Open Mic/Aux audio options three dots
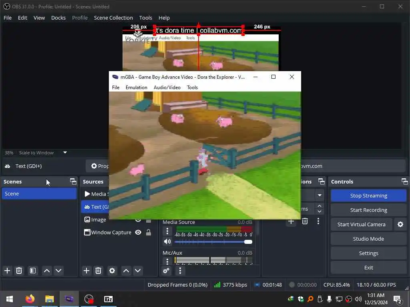The height and width of the screenshot is (307, 410). 167,261
